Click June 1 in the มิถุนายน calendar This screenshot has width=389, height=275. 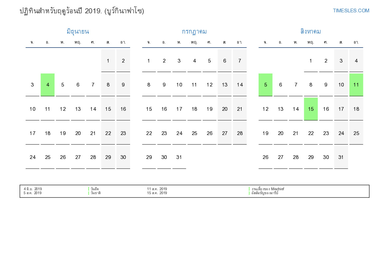(x=108, y=61)
